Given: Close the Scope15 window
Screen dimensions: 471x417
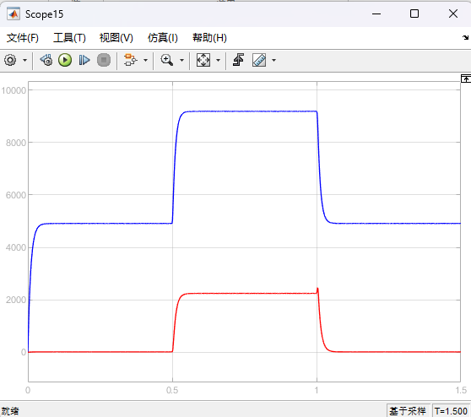Looking at the screenshot, I should 453,14.
